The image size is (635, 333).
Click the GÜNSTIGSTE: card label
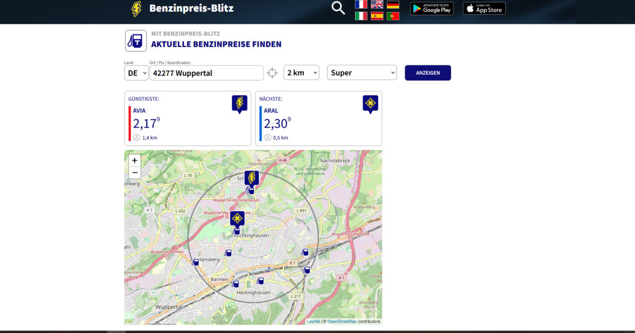pos(144,99)
